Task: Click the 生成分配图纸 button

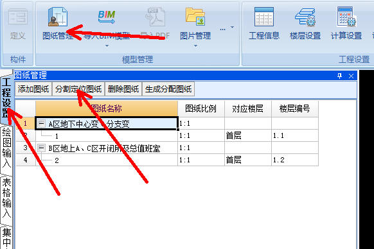Action: coord(168,89)
